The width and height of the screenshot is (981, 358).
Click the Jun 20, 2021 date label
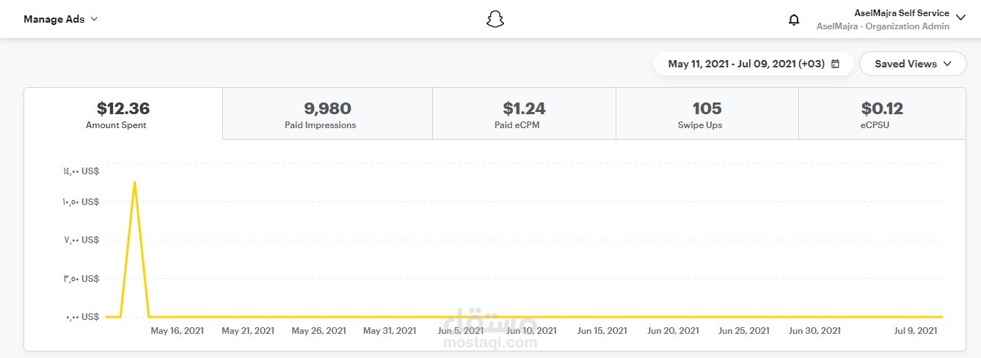pos(673,331)
